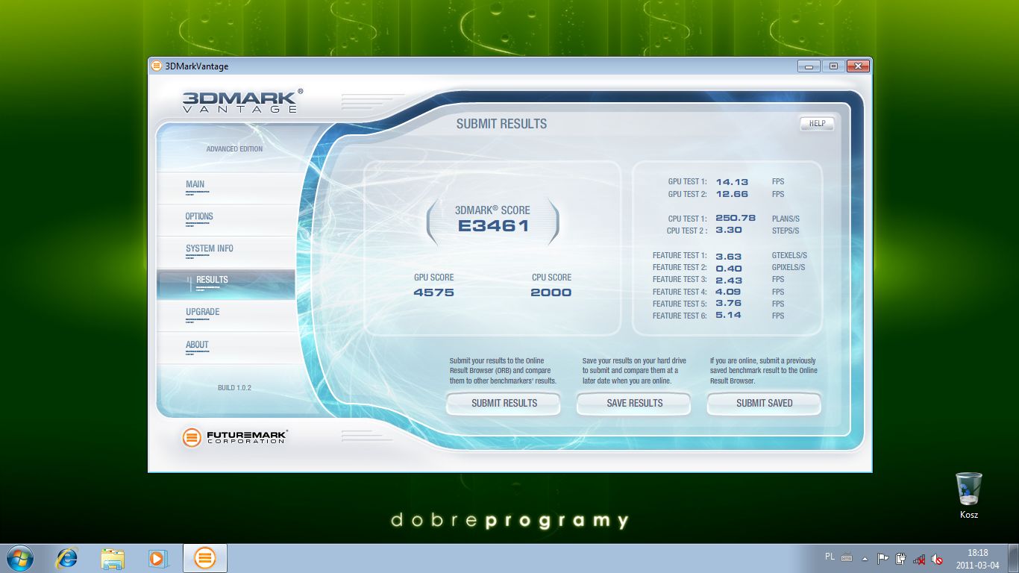Open Windows Media Player from taskbar
Image resolution: width=1019 pixels, height=573 pixels.
coord(159,558)
